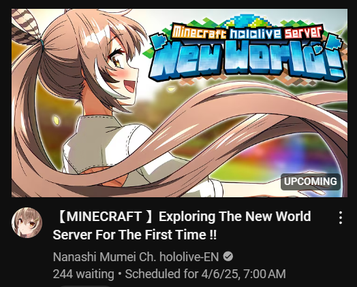Click the verified checkmark badge
The width and height of the screenshot is (357, 287).
(228, 257)
